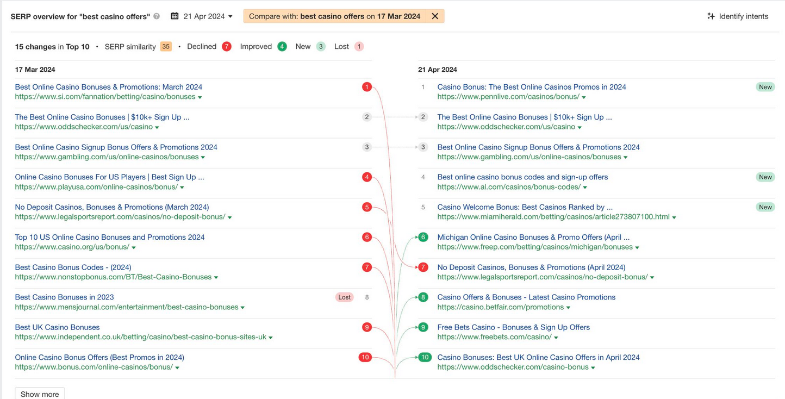Click the red position 1 marker for si.com
The width and height of the screenshot is (785, 399).
pyautogui.click(x=367, y=87)
